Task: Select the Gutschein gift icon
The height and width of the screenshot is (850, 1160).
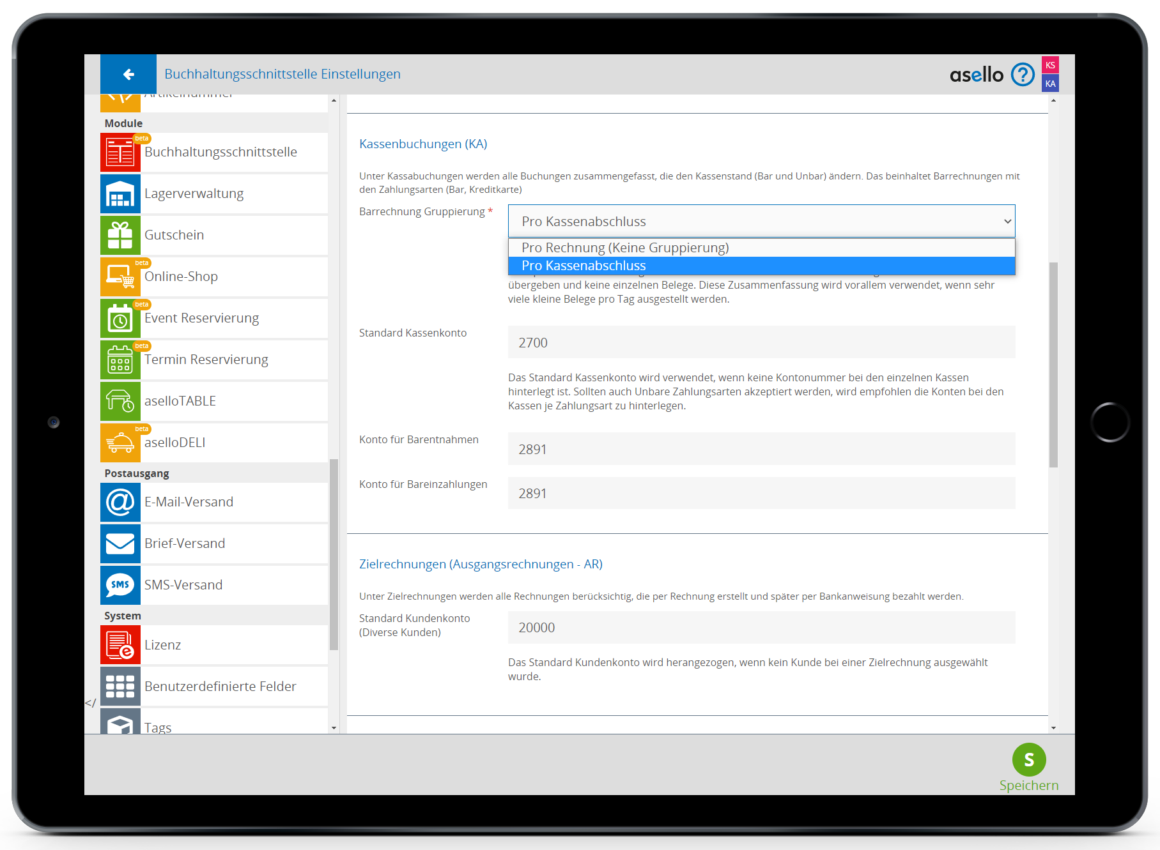Action: pyautogui.click(x=120, y=235)
